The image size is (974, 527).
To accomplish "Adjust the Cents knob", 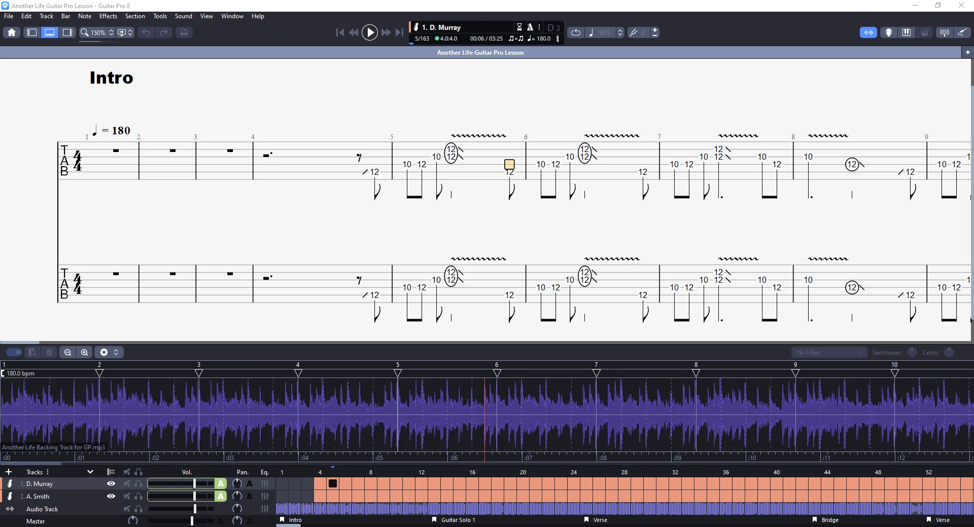I will (949, 352).
